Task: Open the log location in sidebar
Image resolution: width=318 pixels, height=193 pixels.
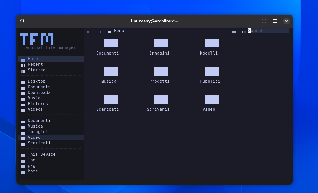Action: tap(51, 160)
